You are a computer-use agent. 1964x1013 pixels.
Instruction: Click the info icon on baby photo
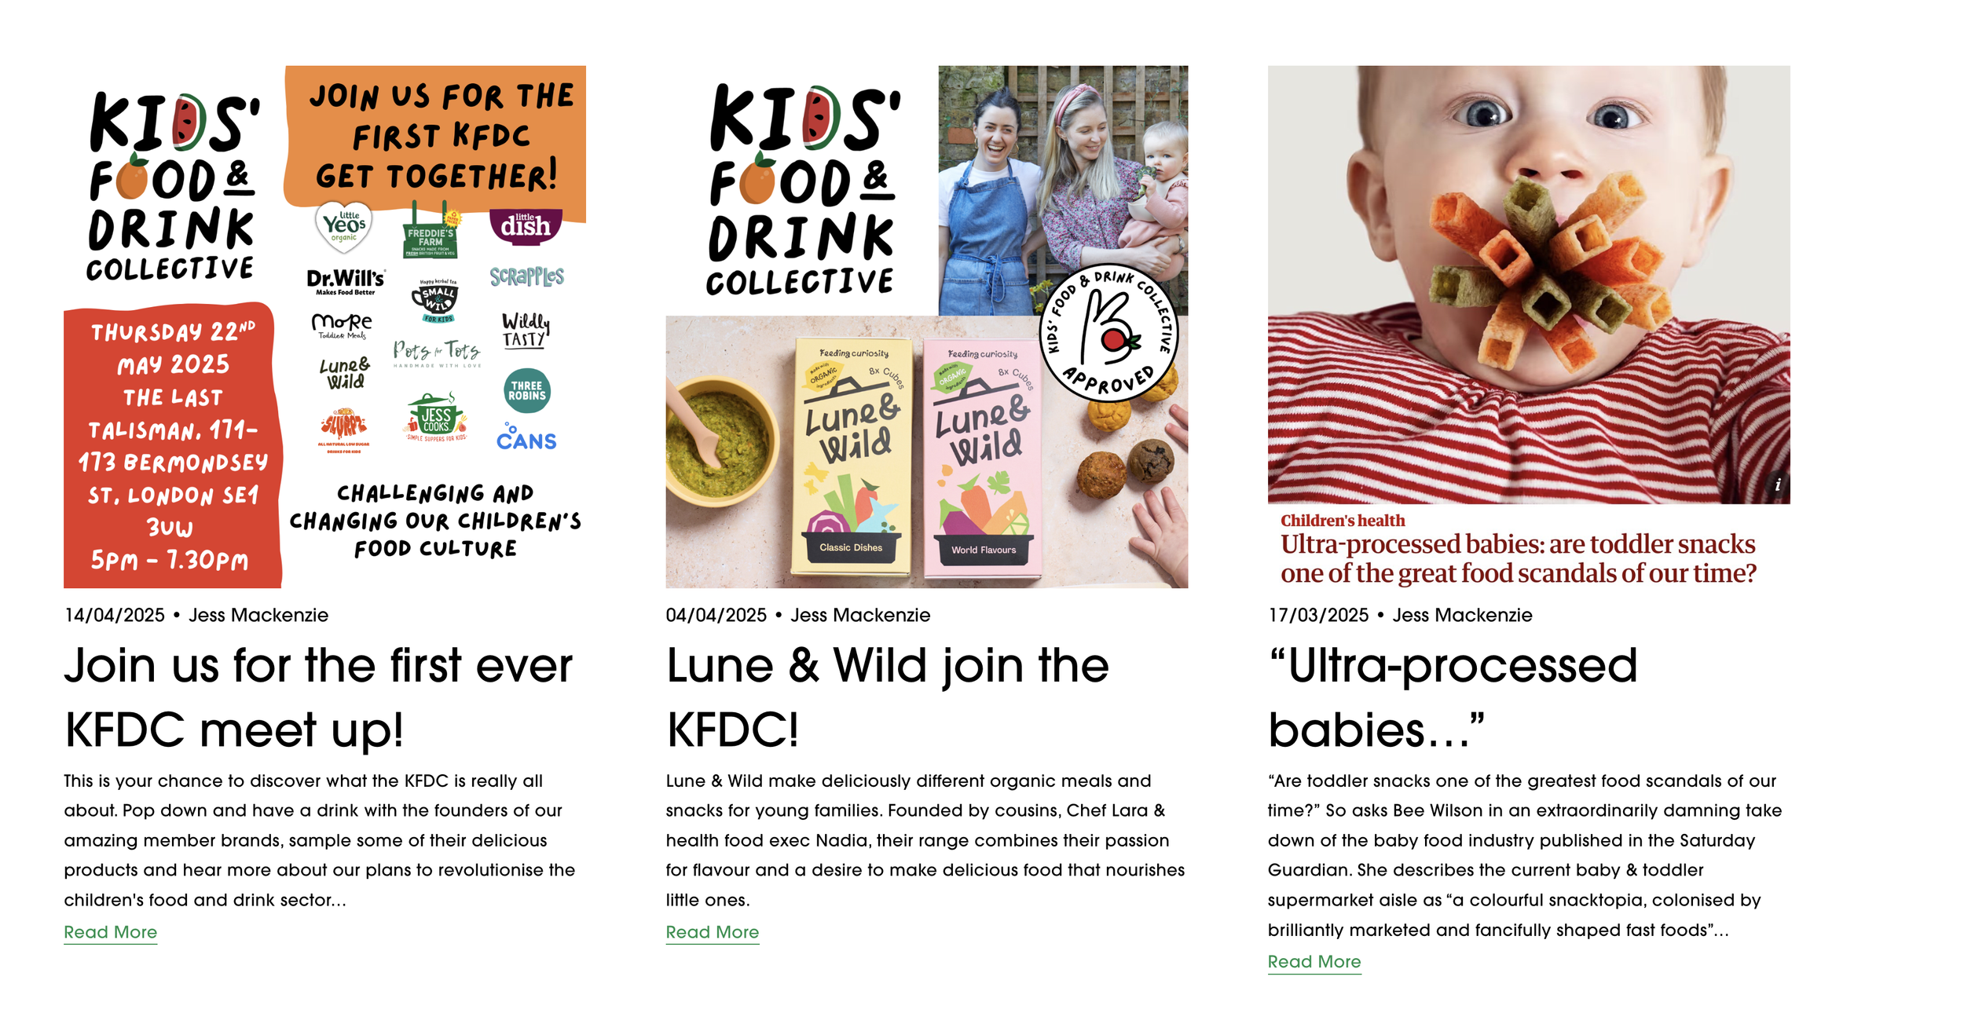(1778, 485)
